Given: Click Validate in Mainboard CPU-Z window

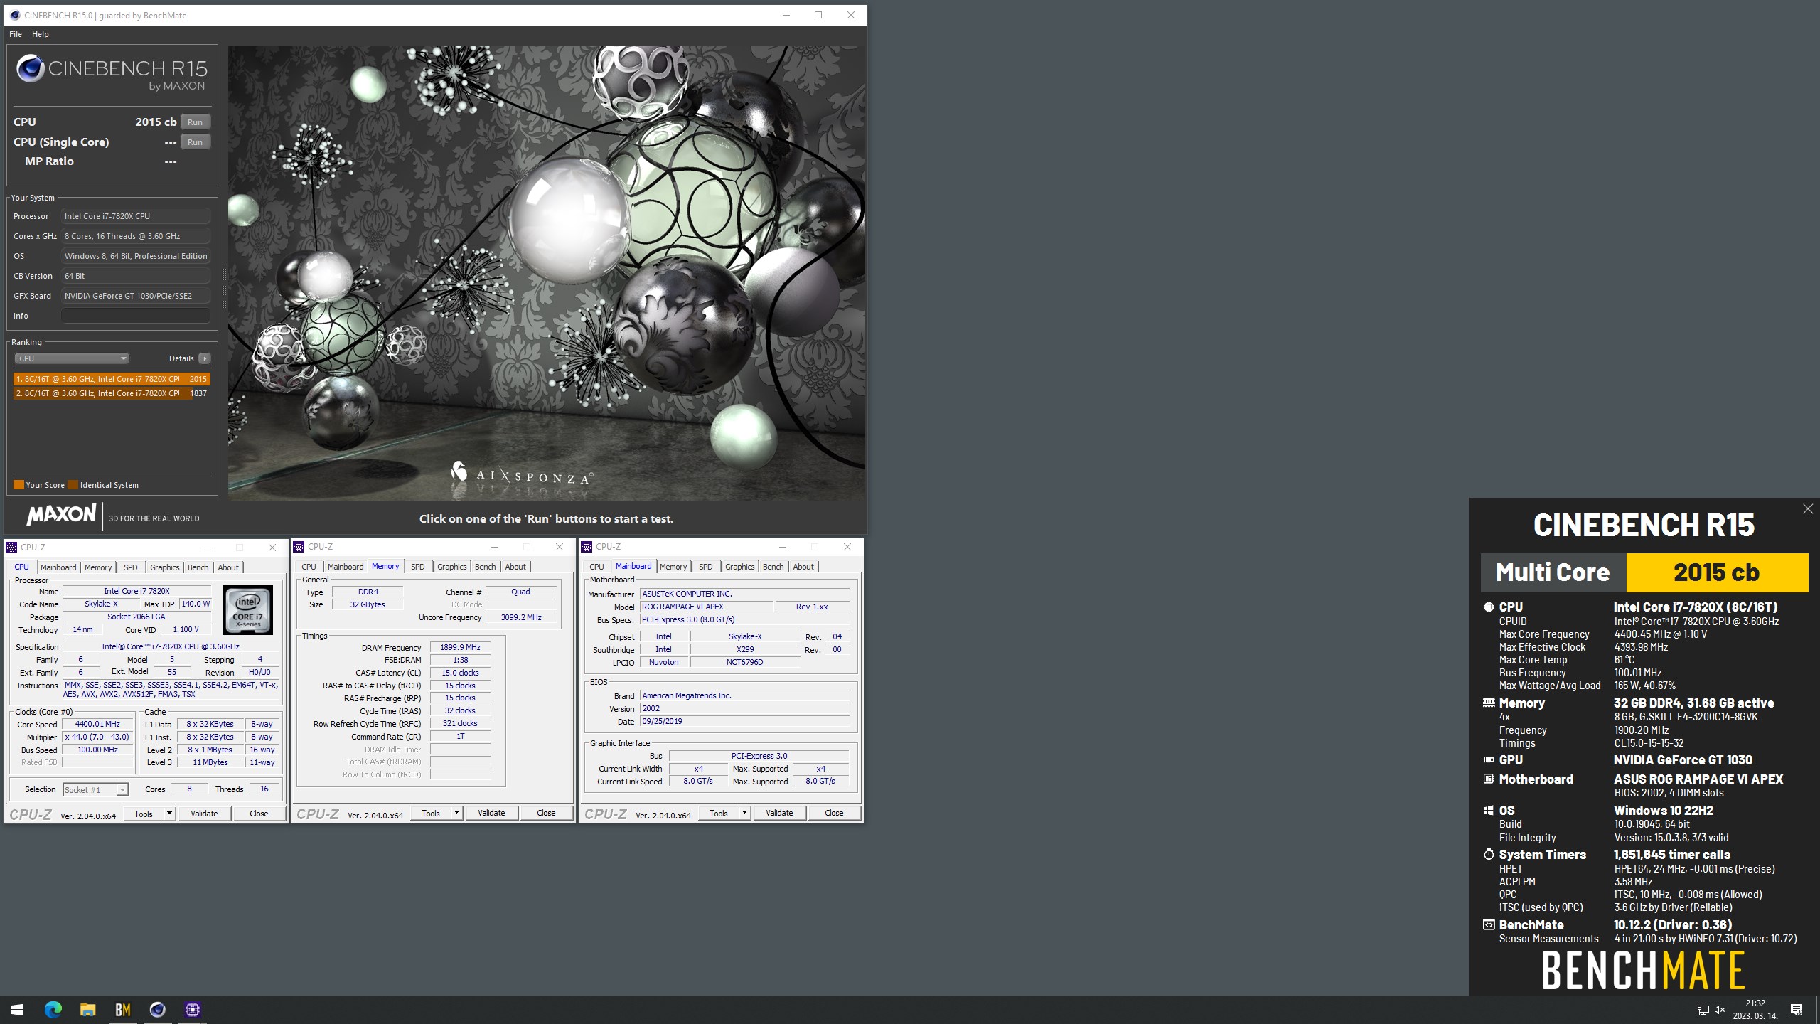Looking at the screenshot, I should [779, 813].
